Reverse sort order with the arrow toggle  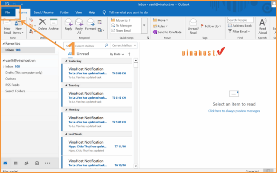pos(129,54)
